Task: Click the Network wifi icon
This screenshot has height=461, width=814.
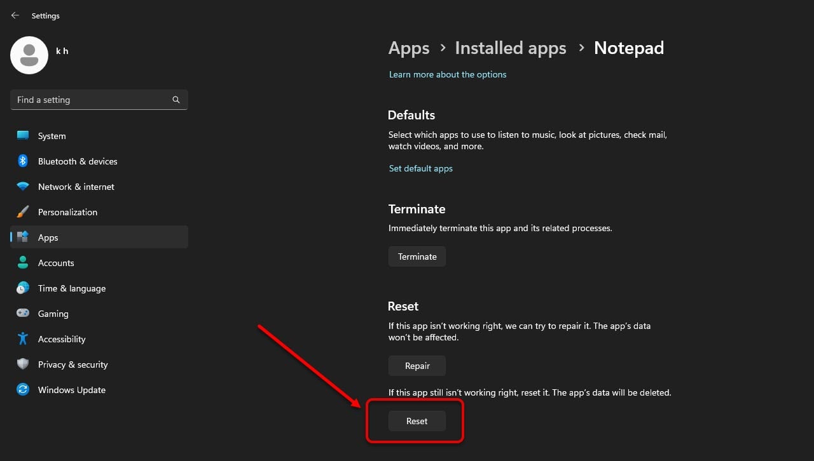Action: pyautogui.click(x=23, y=186)
